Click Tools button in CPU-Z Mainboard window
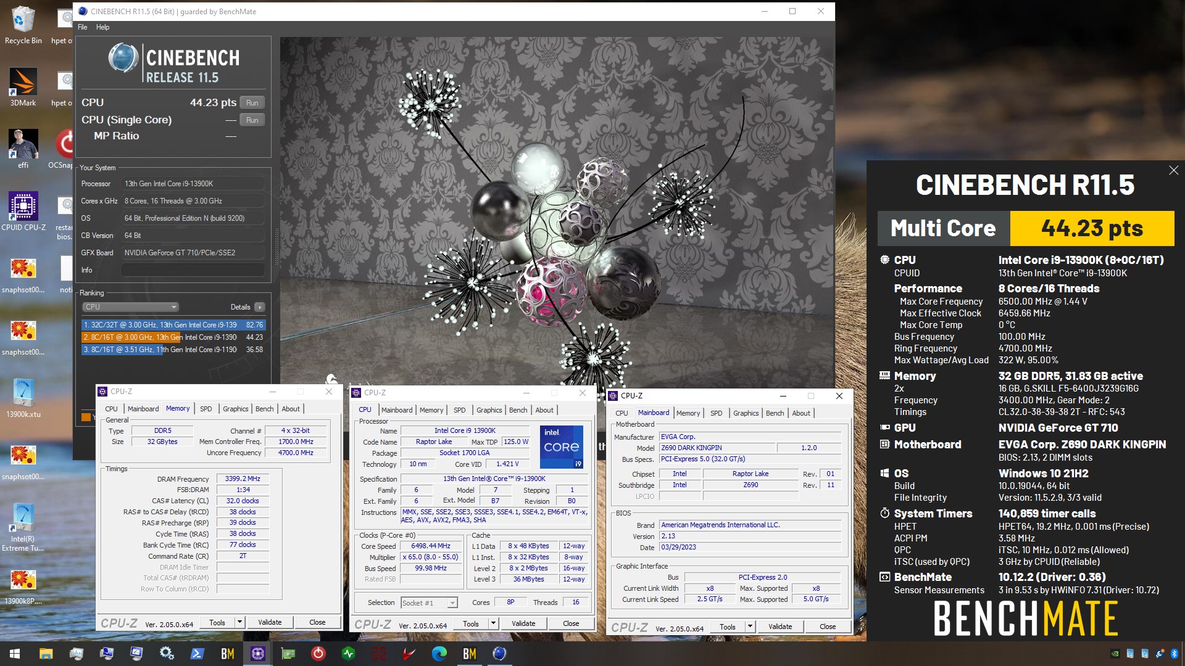Screen dimensions: 1185x666 click(728, 627)
